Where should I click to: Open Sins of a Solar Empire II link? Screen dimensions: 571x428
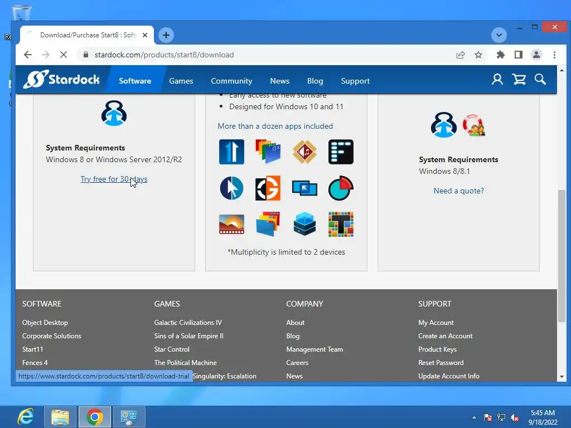tap(188, 336)
